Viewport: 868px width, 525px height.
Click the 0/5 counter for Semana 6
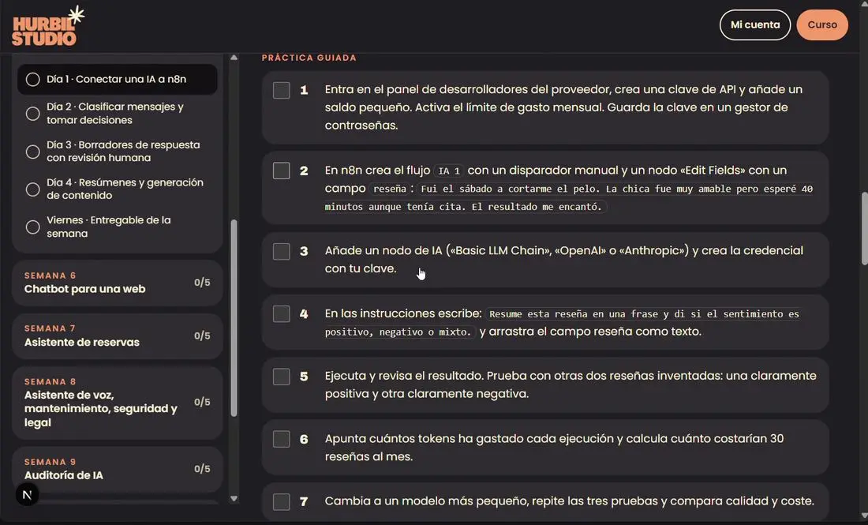202,283
